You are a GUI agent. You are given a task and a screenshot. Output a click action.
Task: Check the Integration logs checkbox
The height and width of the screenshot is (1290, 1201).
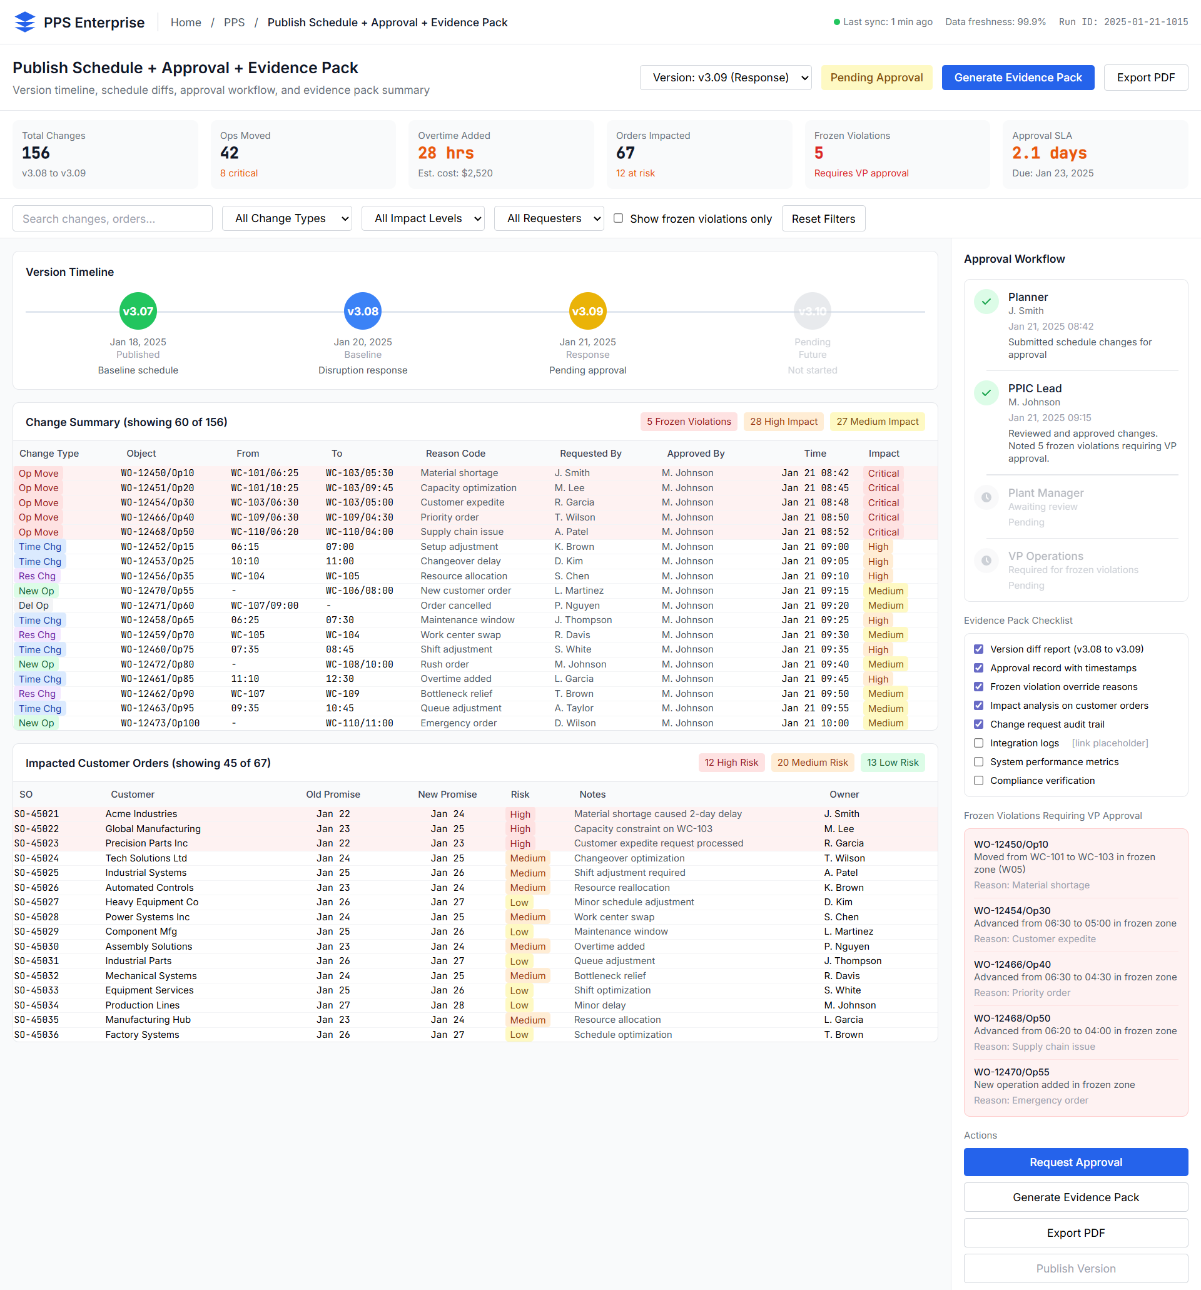(x=978, y=743)
